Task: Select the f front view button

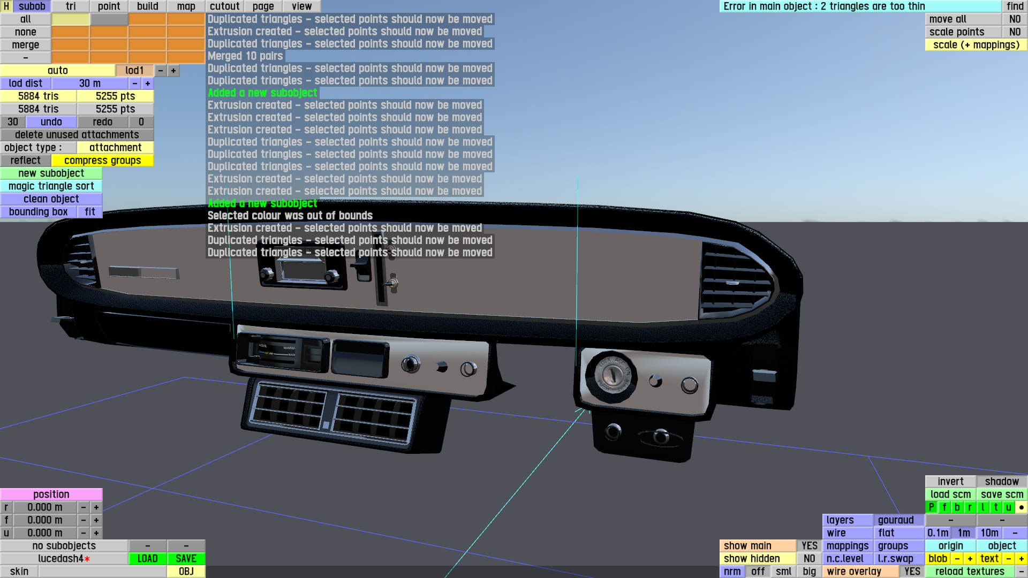Action: tap(944, 507)
